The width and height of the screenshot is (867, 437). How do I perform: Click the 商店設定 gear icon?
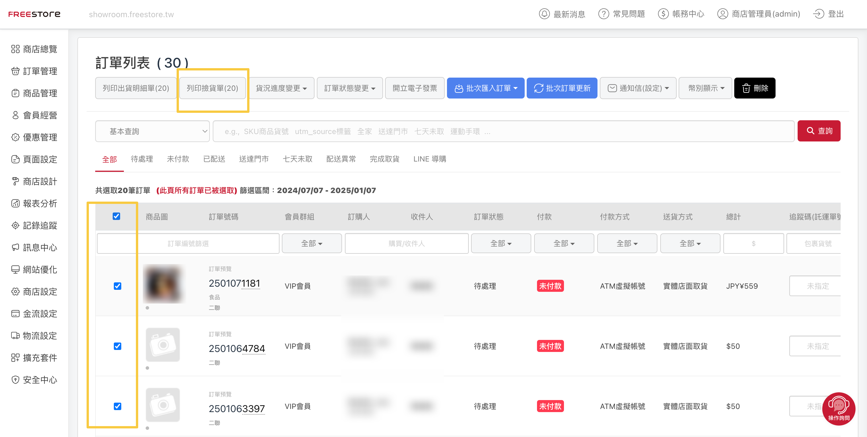point(15,292)
